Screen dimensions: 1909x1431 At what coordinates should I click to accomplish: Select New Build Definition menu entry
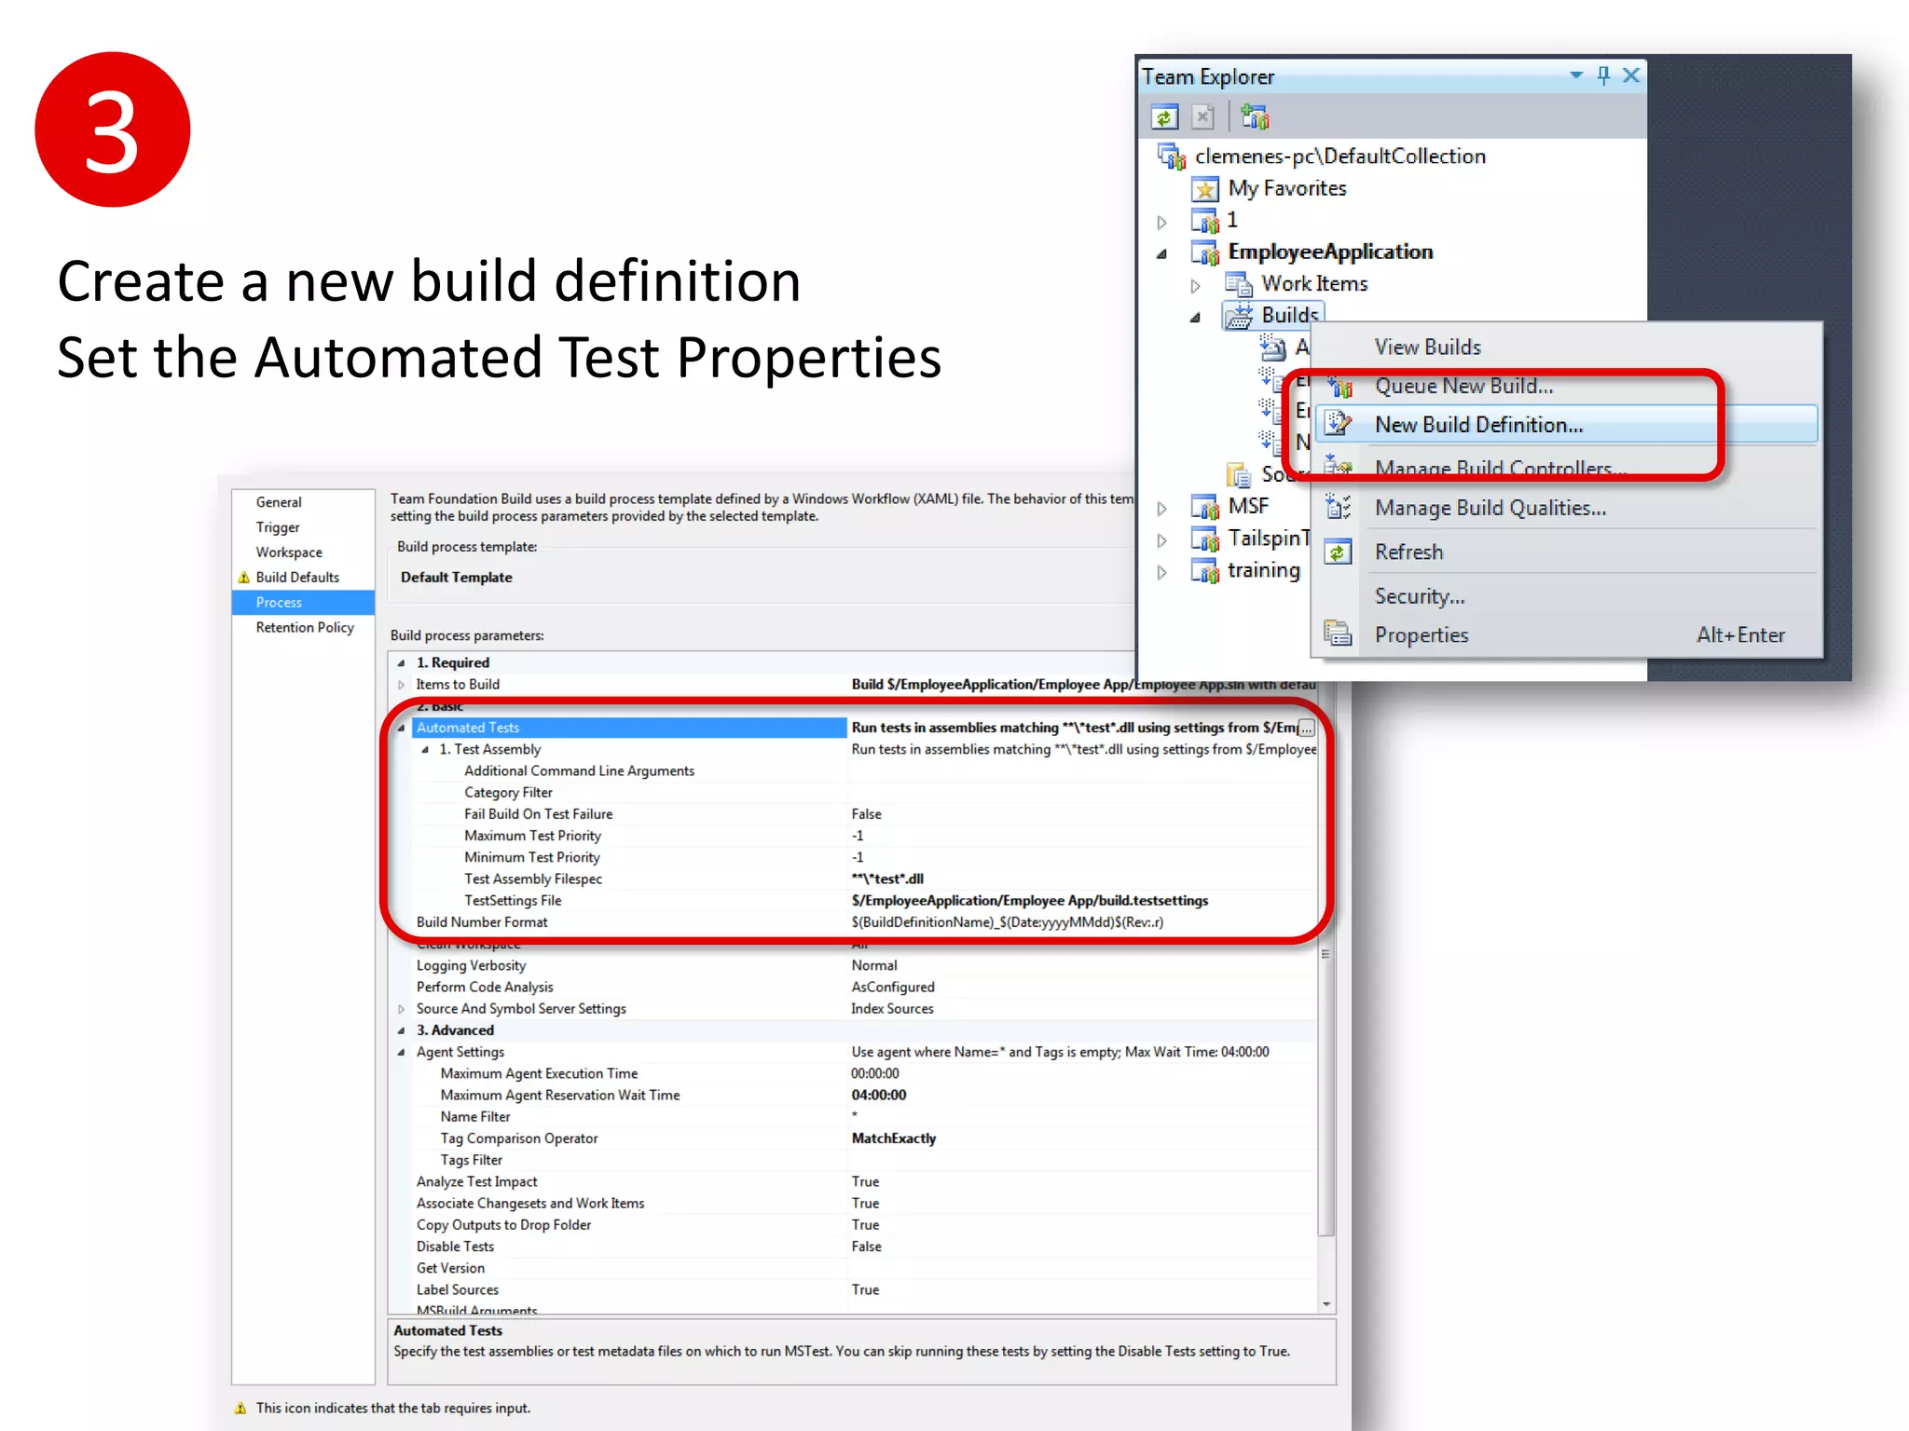click(x=1566, y=425)
